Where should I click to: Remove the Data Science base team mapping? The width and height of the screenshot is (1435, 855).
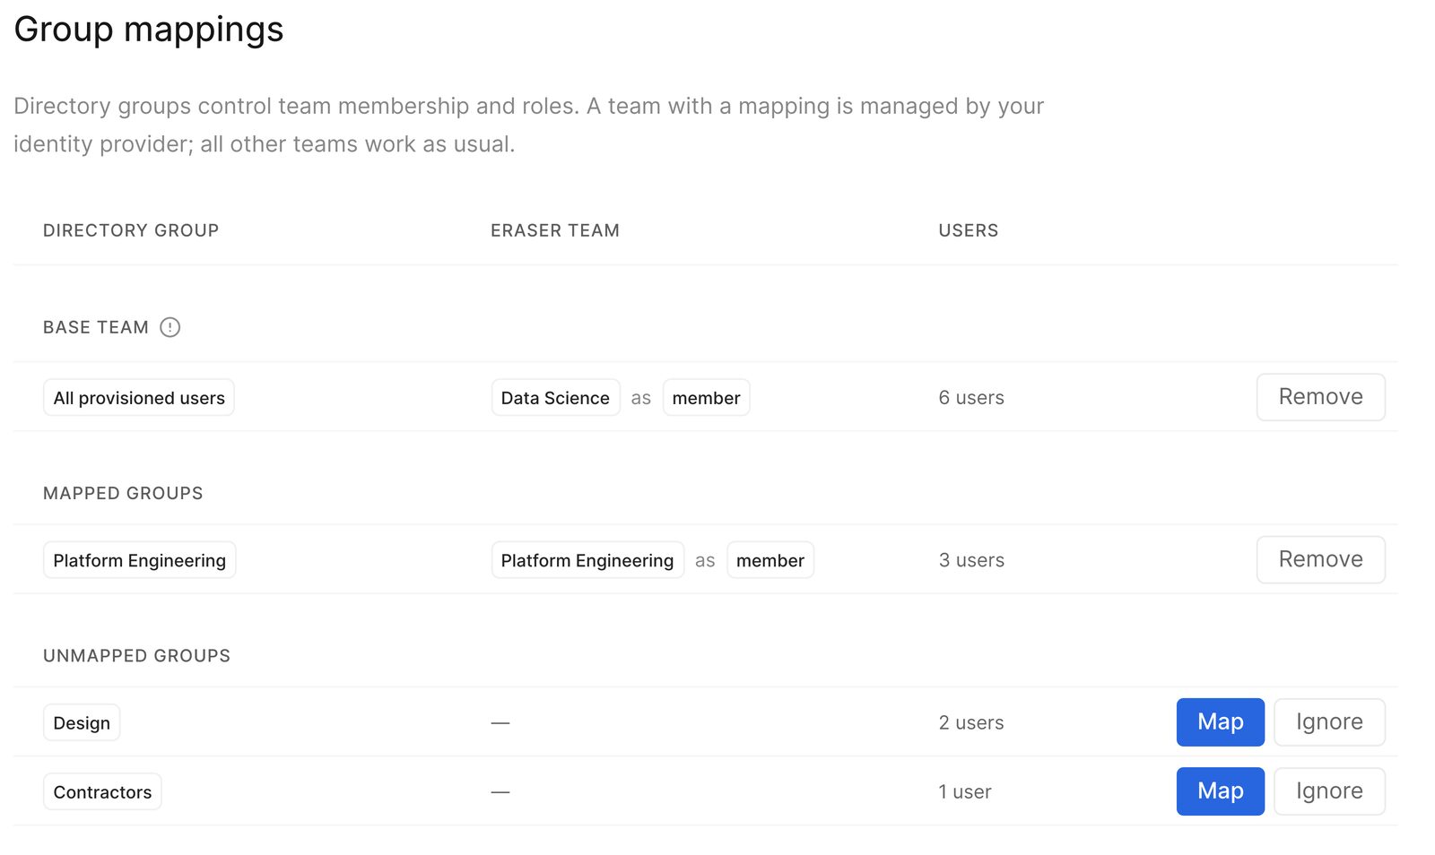[x=1320, y=397]
